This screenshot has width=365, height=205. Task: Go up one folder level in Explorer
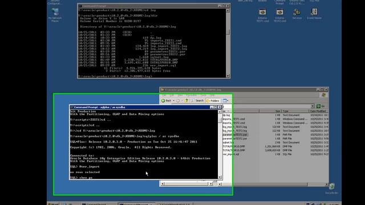pos(186,101)
